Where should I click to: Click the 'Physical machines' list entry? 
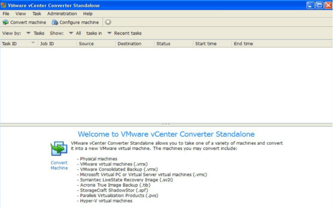99,159
